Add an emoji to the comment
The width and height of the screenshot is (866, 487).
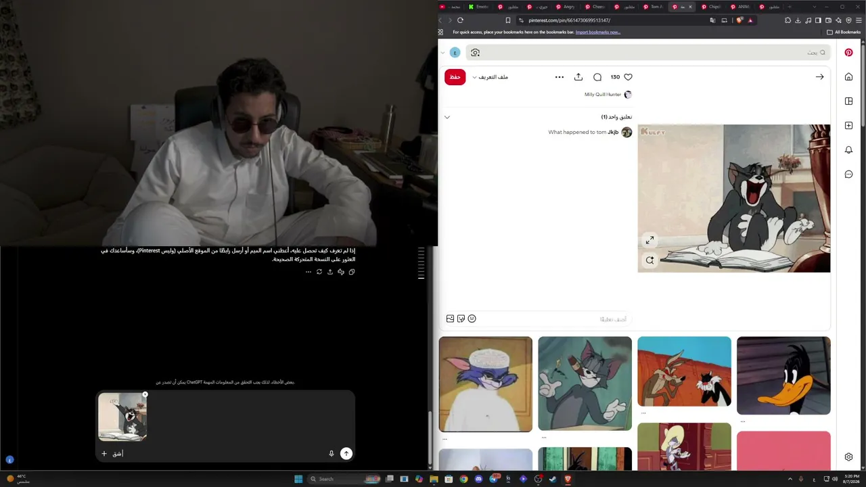point(472,319)
